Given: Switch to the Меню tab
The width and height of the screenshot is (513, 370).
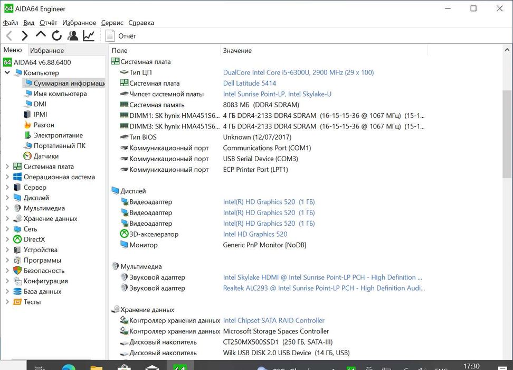Looking at the screenshot, I should pyautogui.click(x=13, y=50).
